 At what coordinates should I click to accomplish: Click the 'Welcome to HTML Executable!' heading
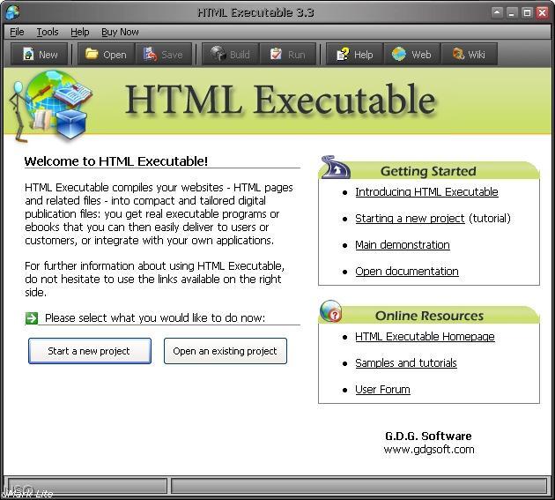tap(116, 161)
